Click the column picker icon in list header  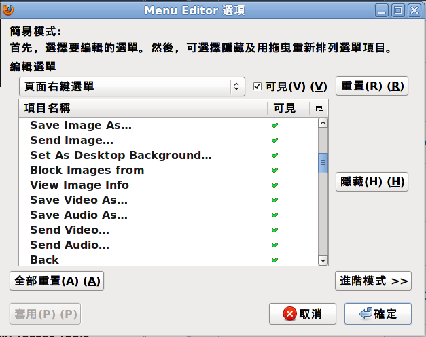click(x=319, y=109)
